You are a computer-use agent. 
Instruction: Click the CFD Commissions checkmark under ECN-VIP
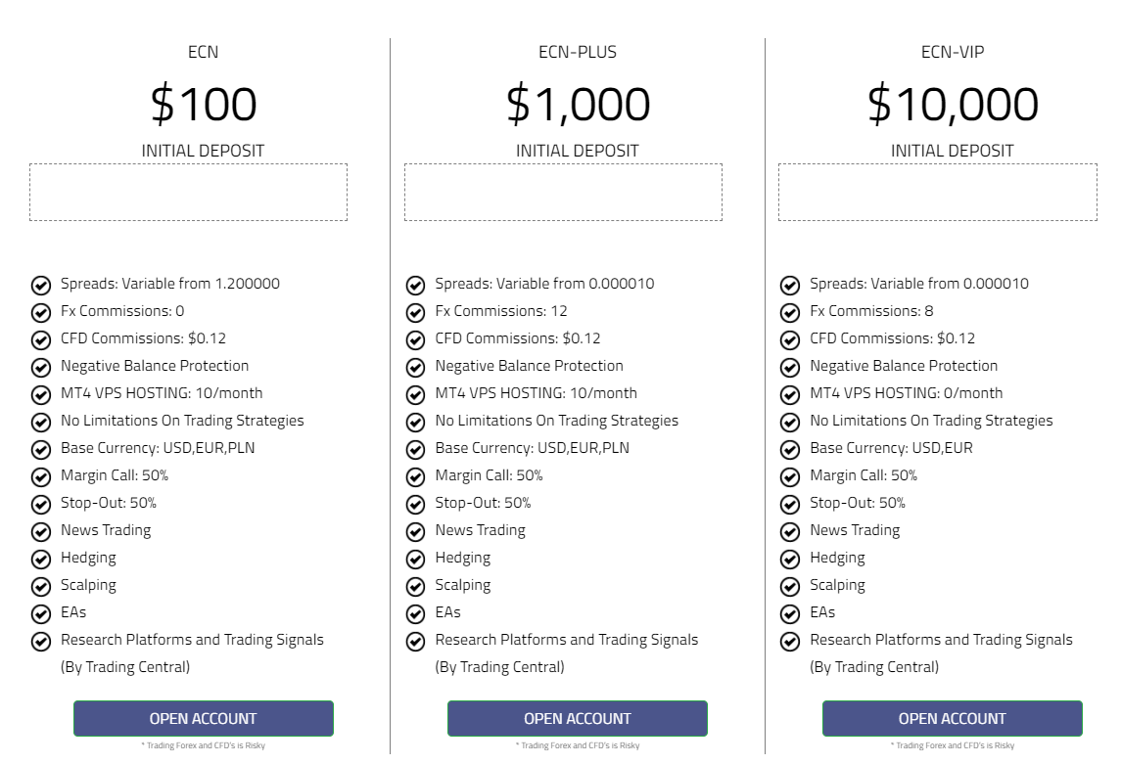coord(790,338)
